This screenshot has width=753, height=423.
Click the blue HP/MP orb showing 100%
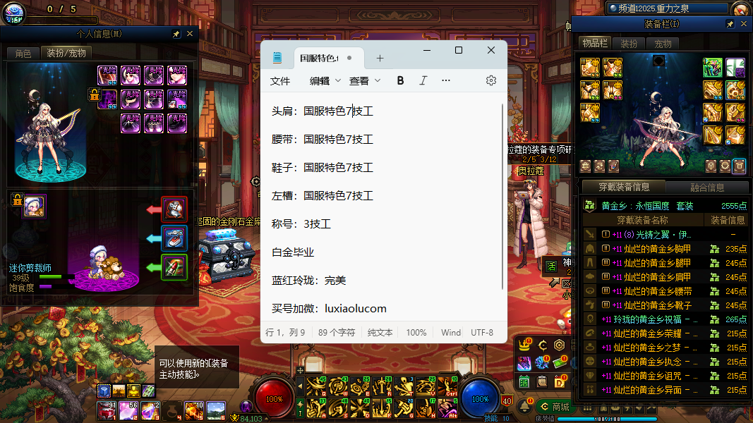(480, 398)
